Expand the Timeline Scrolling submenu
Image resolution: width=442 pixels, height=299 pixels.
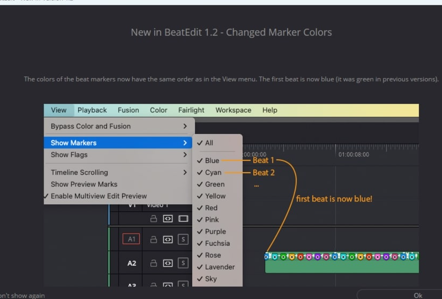pyautogui.click(x=185, y=173)
